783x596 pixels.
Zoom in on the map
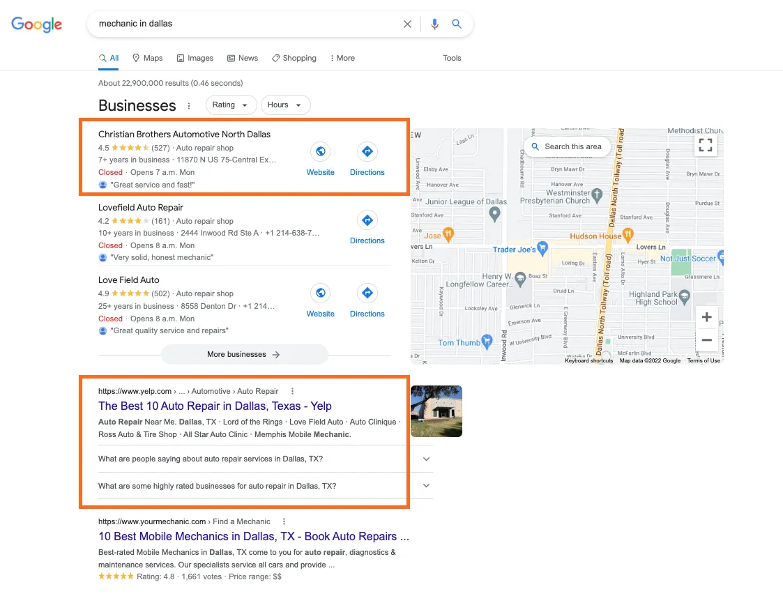[706, 317]
